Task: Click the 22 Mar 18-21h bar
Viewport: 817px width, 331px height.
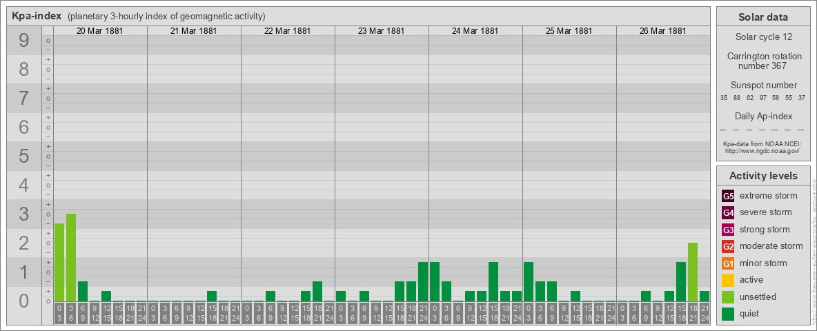Action: pyautogui.click(x=317, y=292)
